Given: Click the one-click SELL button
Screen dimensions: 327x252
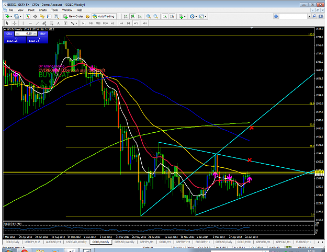Looking at the screenshot, I should pos(9,33).
